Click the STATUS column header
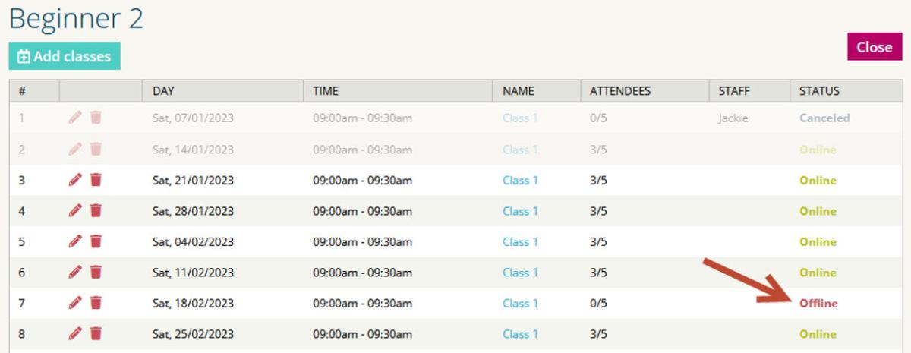 pyautogui.click(x=819, y=91)
